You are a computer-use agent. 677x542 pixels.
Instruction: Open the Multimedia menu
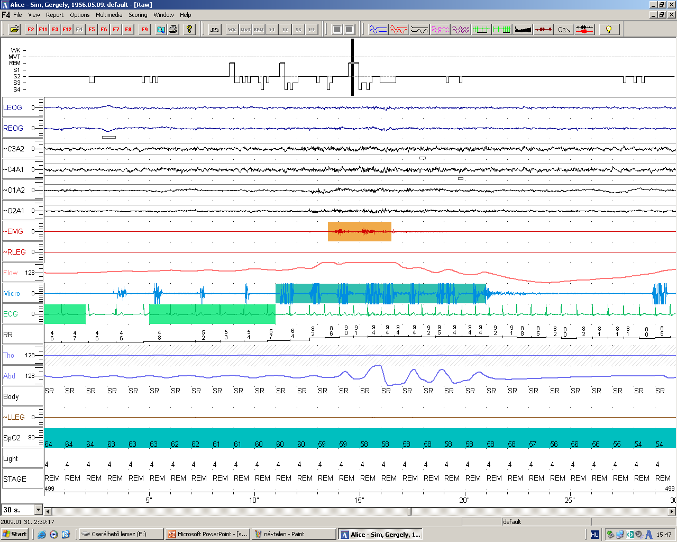tap(109, 15)
